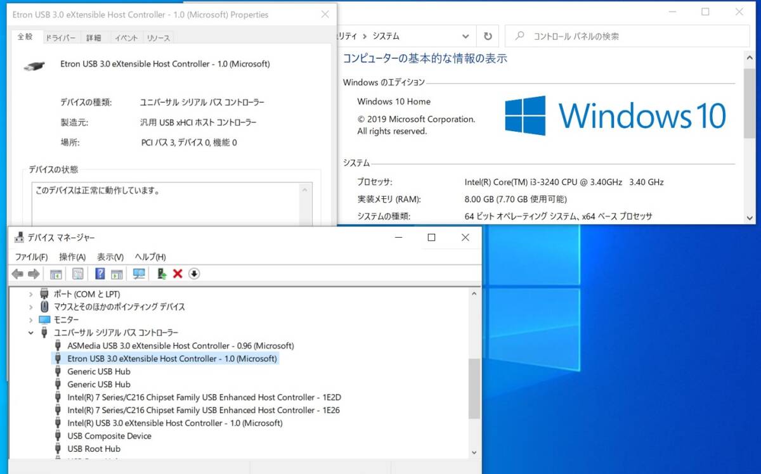The width and height of the screenshot is (761, 474).
Task: Click the Back arrow in Device Manager toolbar
Action: click(x=17, y=274)
